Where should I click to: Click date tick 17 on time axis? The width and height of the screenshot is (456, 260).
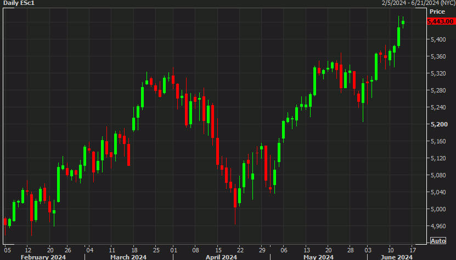[413, 249]
